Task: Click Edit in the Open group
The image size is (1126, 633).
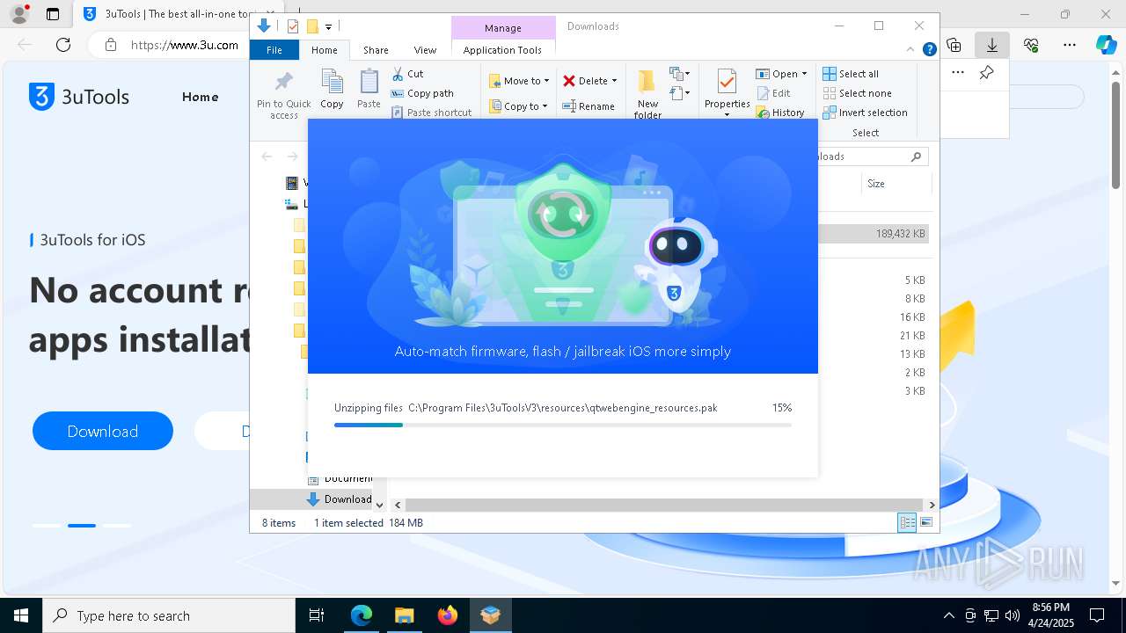Action: click(x=773, y=93)
